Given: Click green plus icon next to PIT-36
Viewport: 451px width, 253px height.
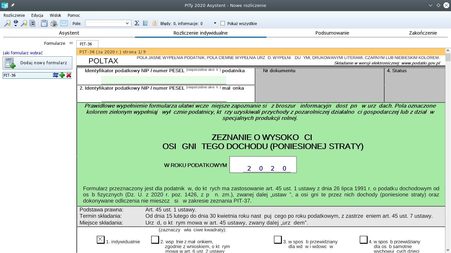Looking at the screenshot, I should coord(62,75).
